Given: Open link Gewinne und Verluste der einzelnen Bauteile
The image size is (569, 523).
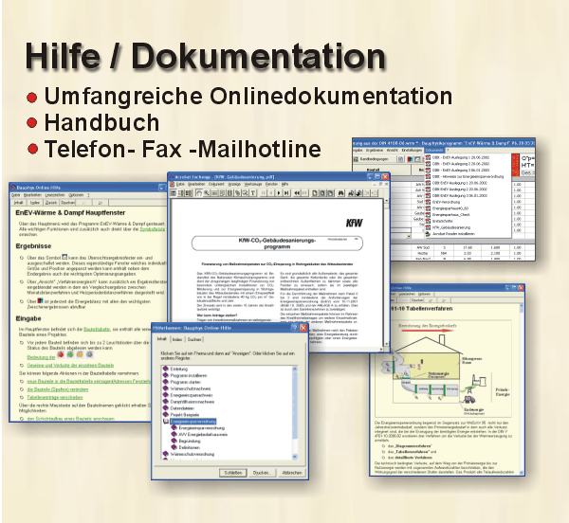Looking at the screenshot, I should (70, 366).
